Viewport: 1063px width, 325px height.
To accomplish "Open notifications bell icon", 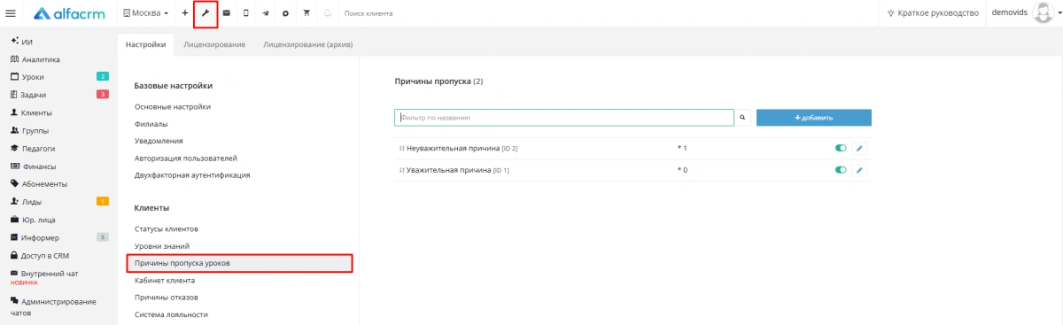I will [x=328, y=13].
